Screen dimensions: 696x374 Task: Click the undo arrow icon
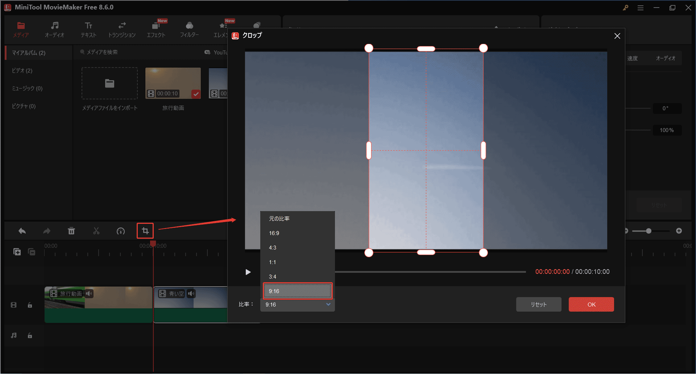(22, 231)
